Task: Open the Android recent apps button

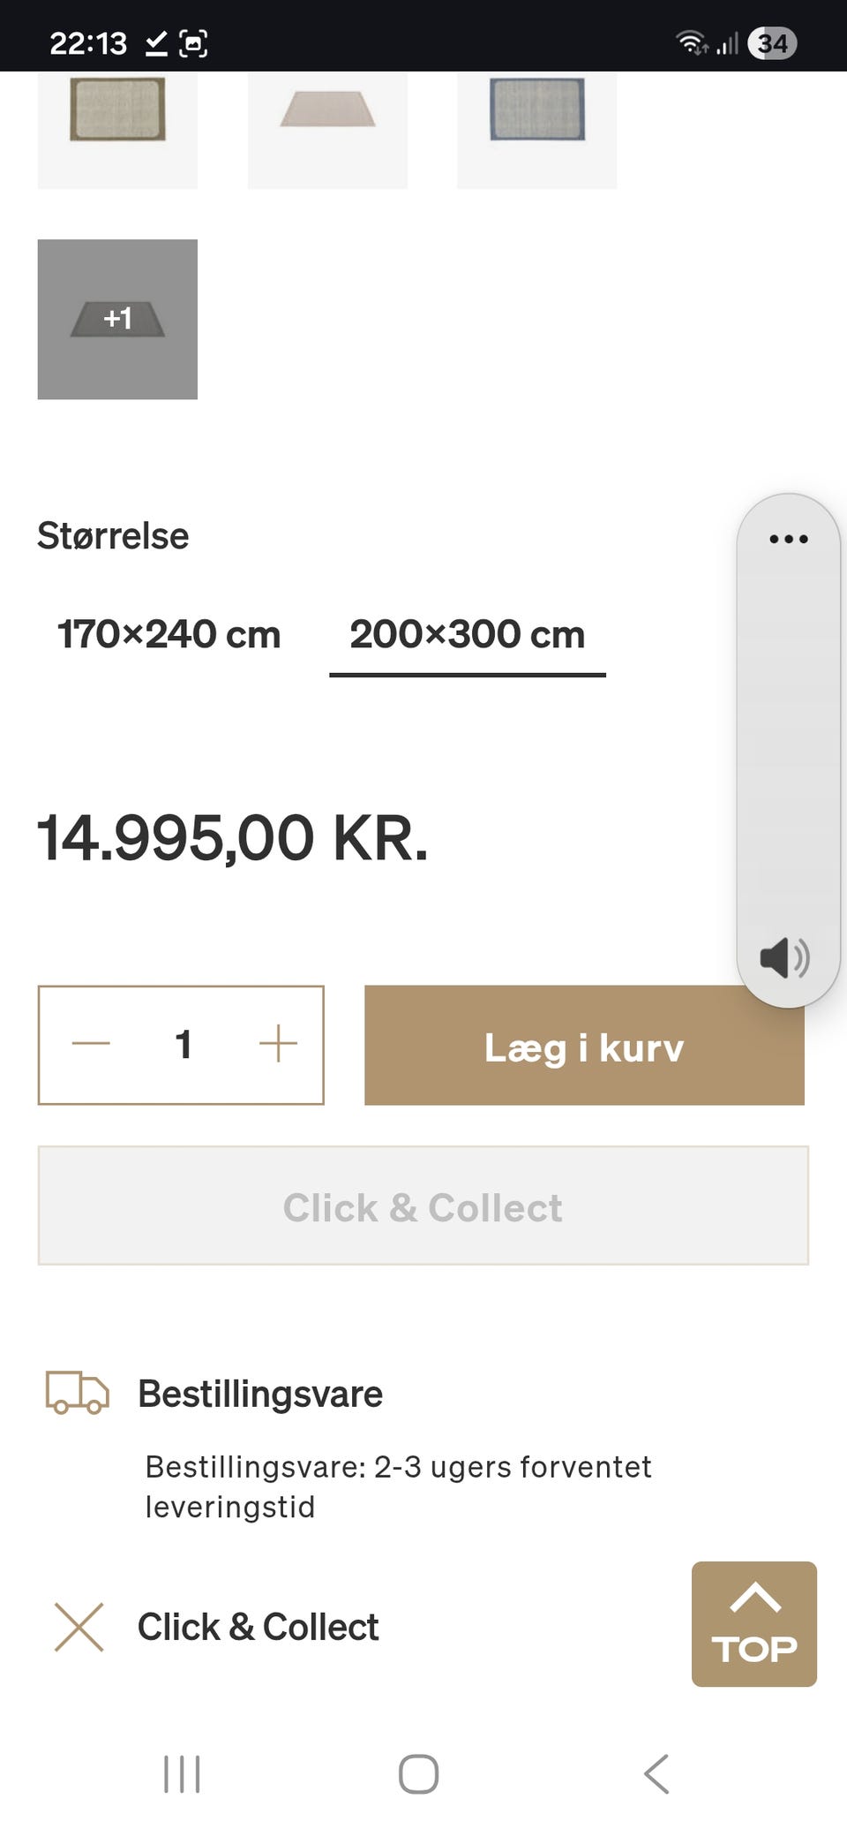Action: (x=182, y=1773)
